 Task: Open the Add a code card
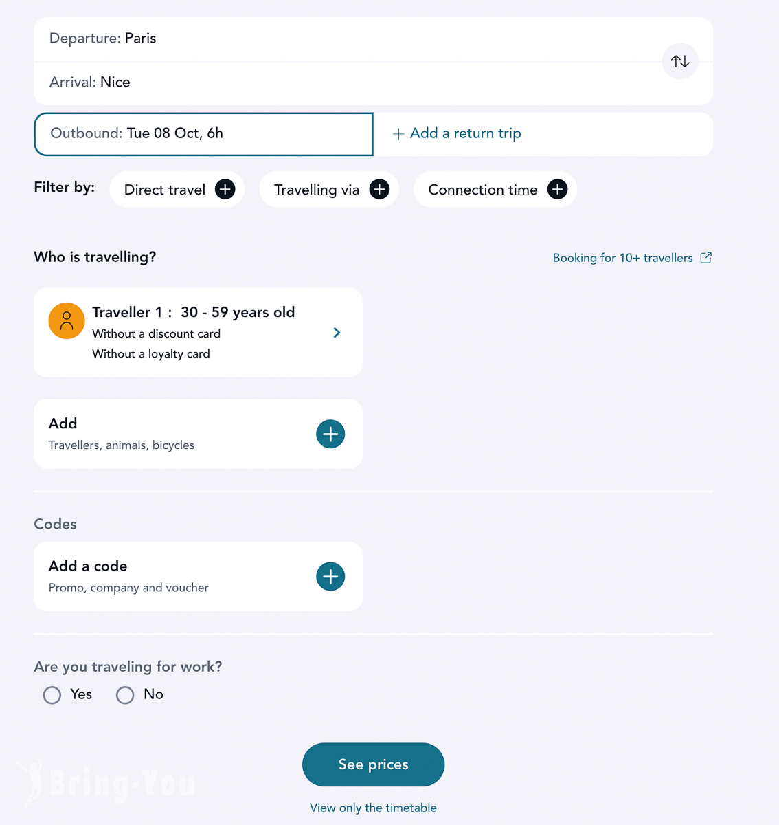tap(198, 576)
